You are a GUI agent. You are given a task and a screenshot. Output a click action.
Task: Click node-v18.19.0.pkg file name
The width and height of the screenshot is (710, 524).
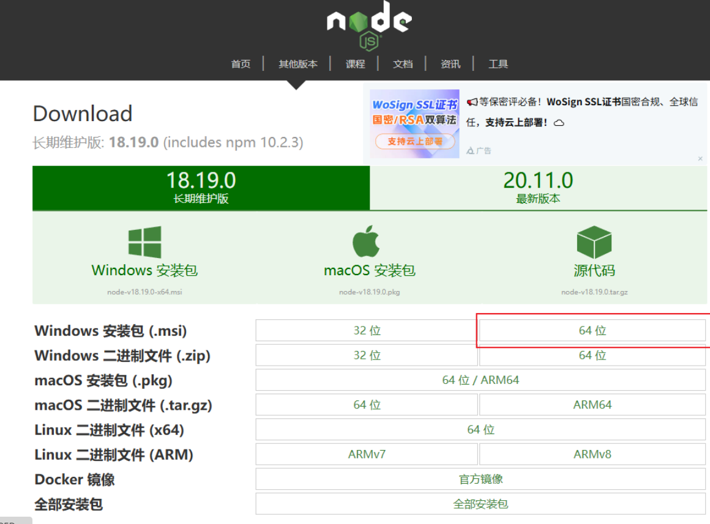pos(370,292)
